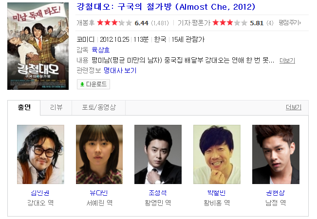Expand plot summary with 더보기 link
The height and width of the screenshot is (219, 317).
287,60
